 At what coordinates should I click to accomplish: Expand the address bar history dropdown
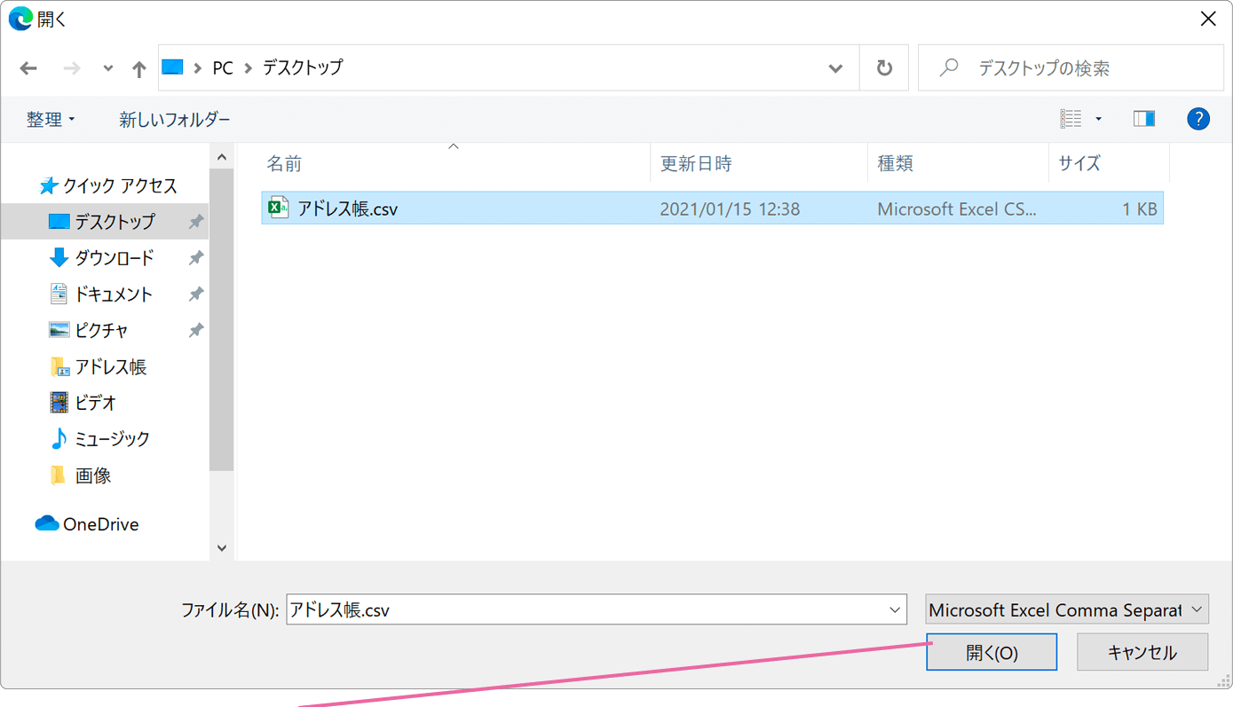click(835, 68)
